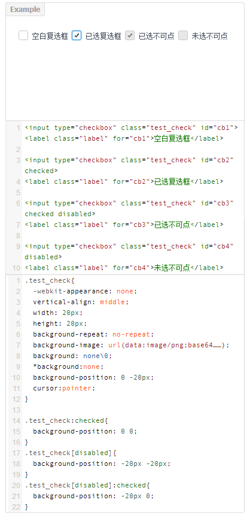Screen dimensions: 250x515
Task: Click the background-image url code line
Action: point(131,345)
